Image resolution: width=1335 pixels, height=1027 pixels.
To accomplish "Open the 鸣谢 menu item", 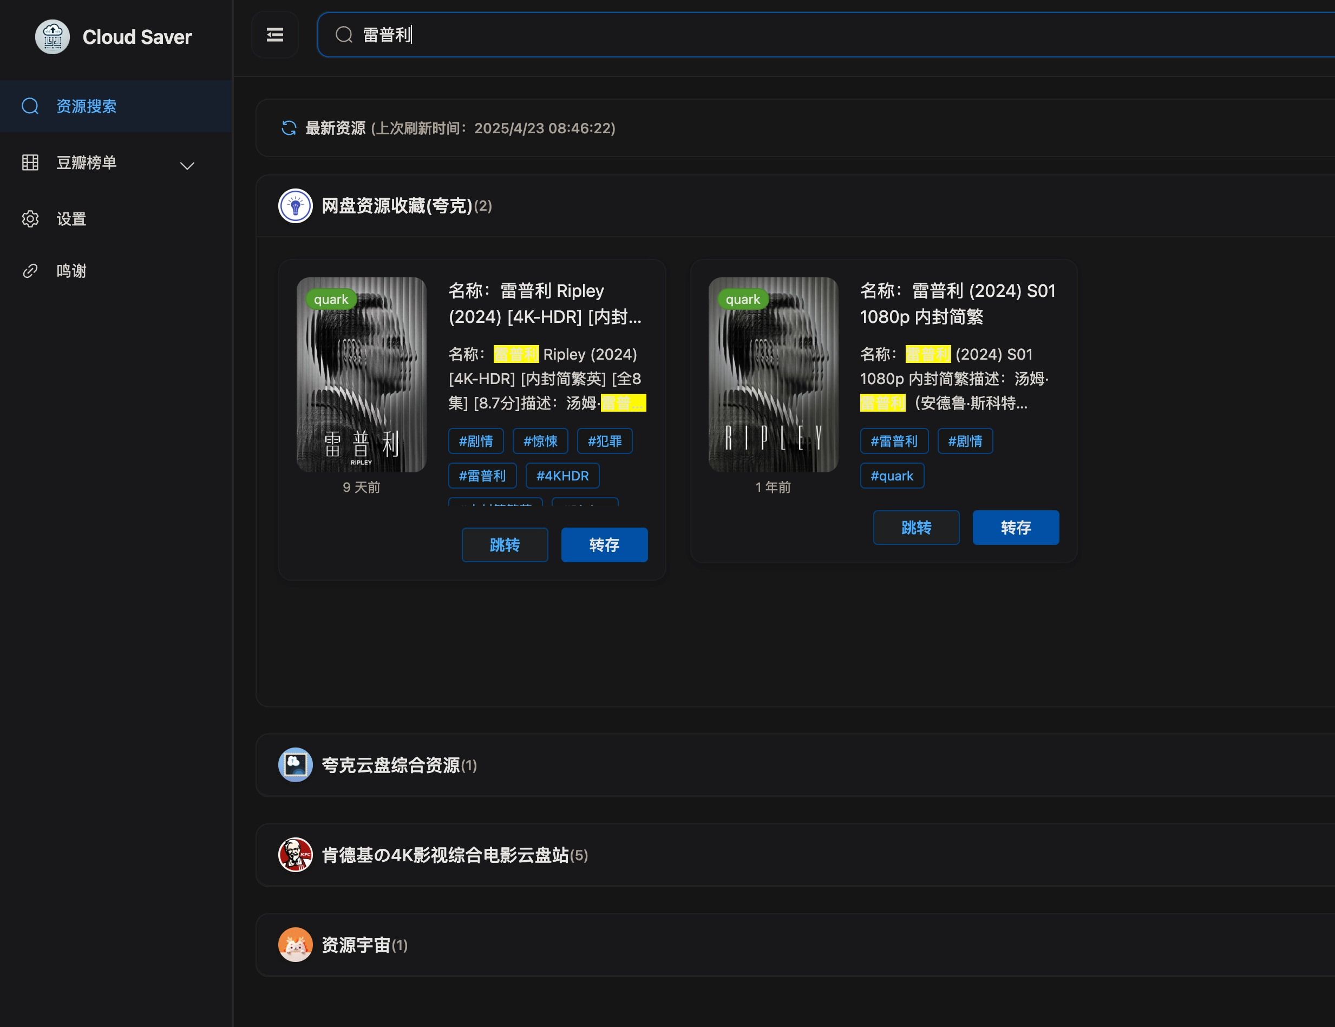I will pos(116,271).
